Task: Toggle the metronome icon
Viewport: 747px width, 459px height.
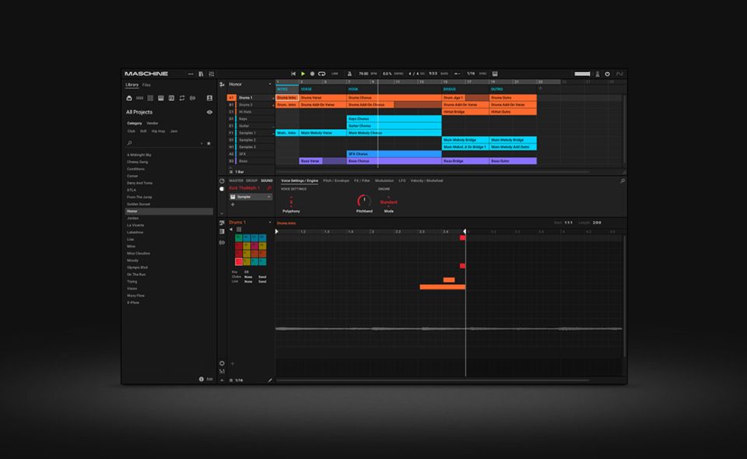Action: click(x=350, y=74)
